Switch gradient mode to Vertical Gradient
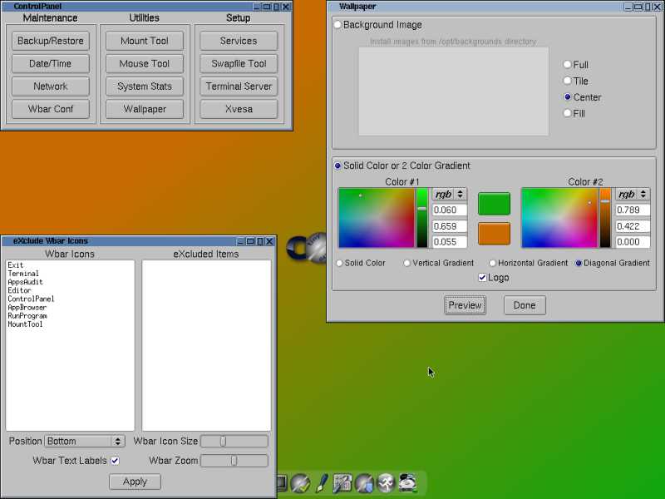 tap(407, 263)
